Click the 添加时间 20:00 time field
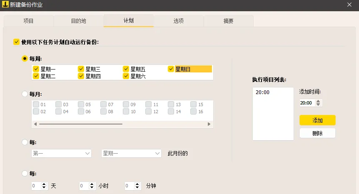The image size is (359, 194). (307, 103)
